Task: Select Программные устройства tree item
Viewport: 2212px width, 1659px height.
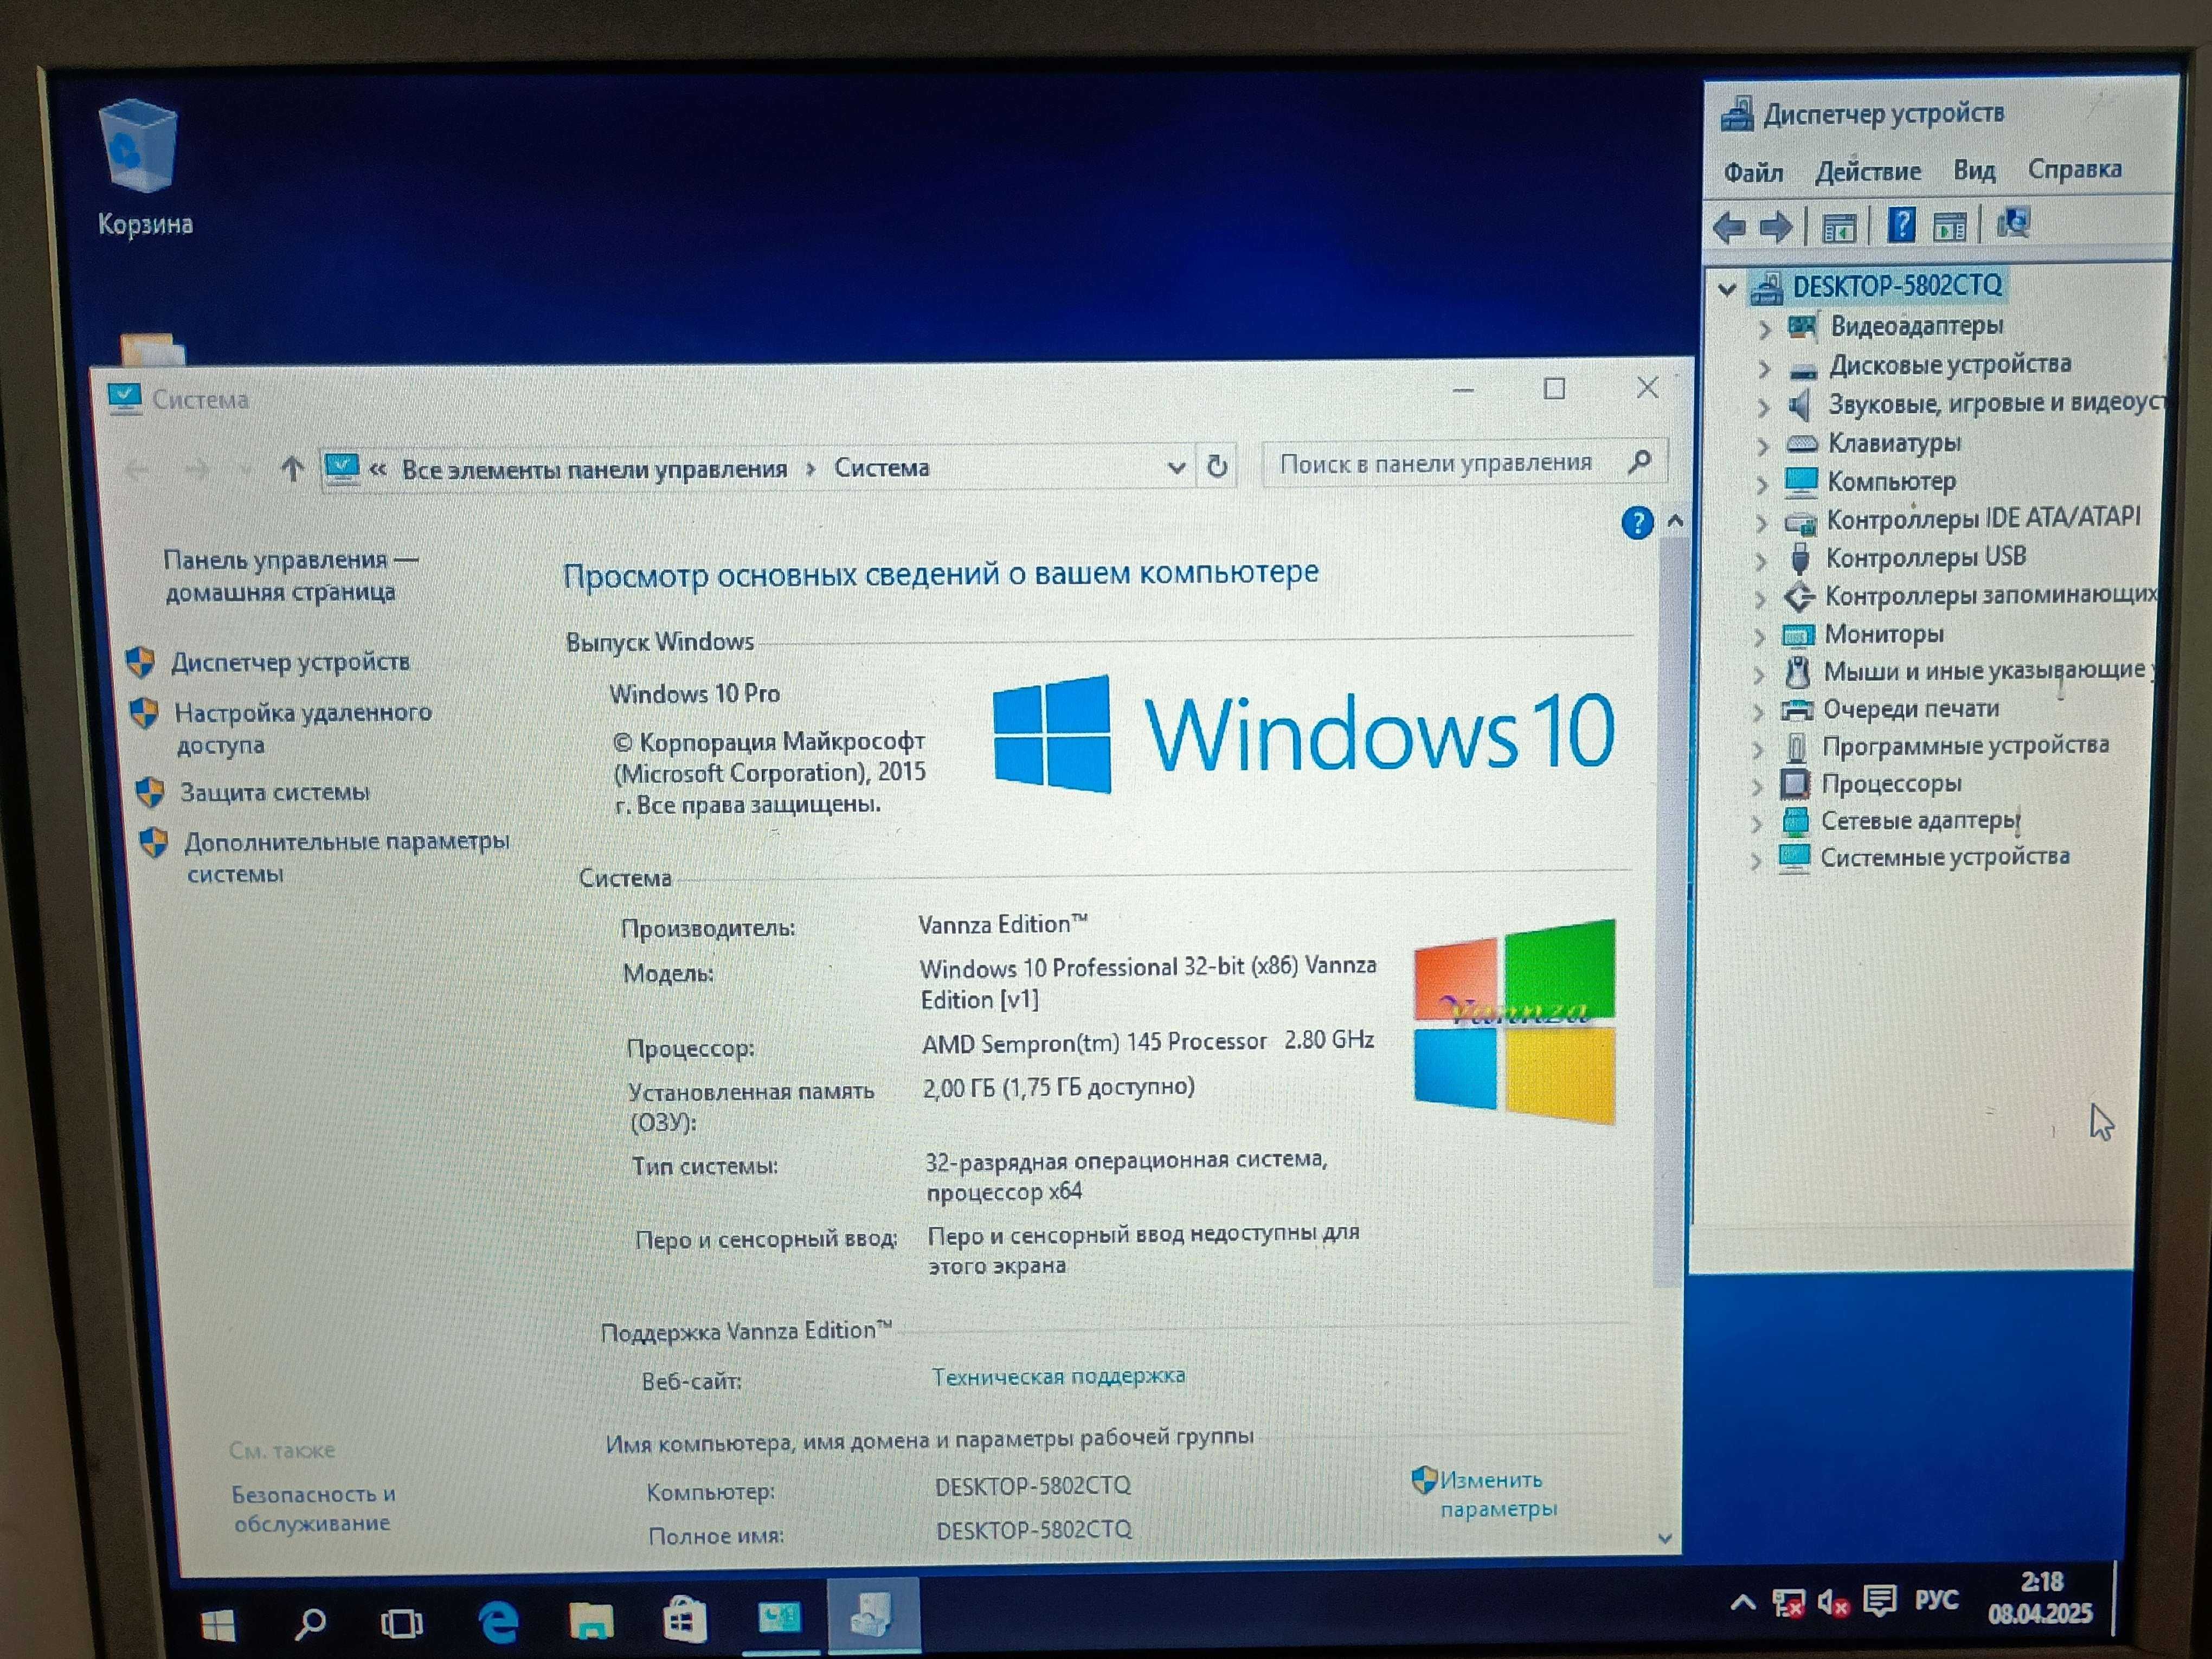Action: (1965, 746)
